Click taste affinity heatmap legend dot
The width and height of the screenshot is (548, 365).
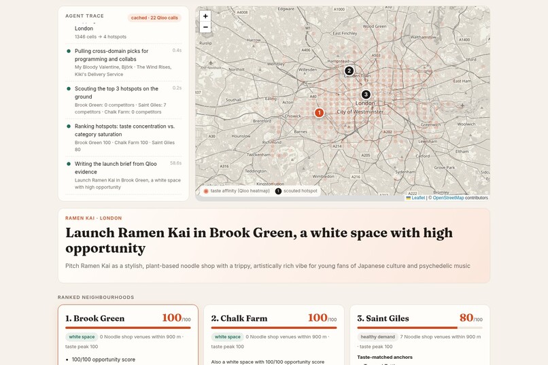click(x=206, y=191)
